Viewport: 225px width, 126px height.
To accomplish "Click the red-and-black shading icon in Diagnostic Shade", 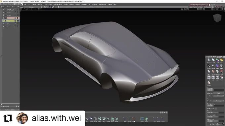I will [x=222, y=71].
